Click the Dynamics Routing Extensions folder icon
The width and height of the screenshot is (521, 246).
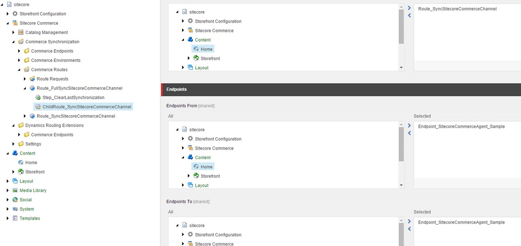pos(21,125)
